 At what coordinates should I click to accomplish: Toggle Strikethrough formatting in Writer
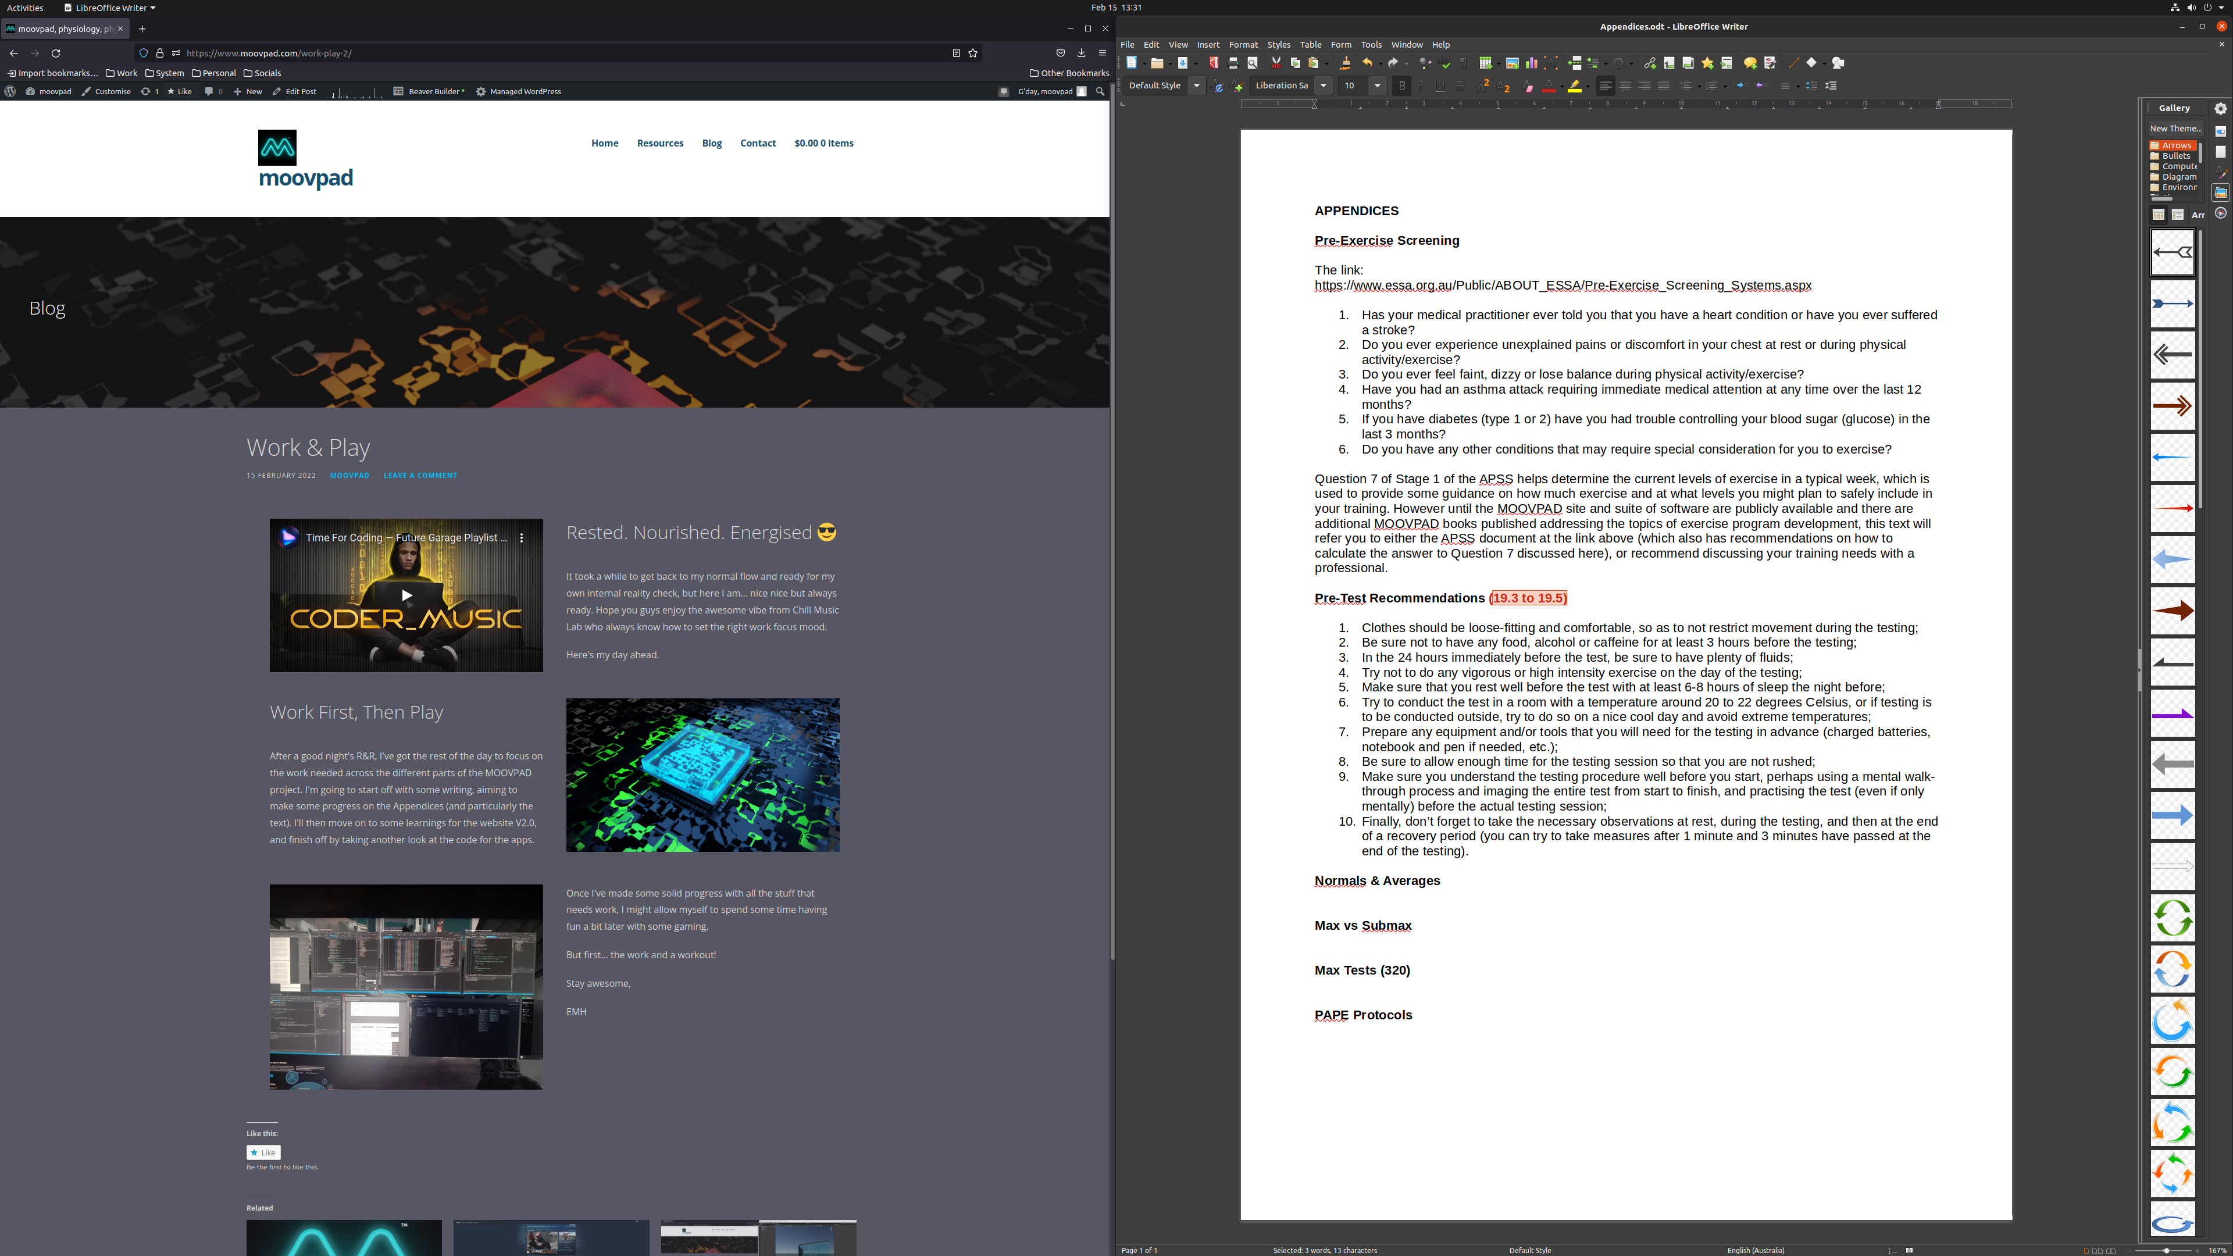(x=1460, y=86)
